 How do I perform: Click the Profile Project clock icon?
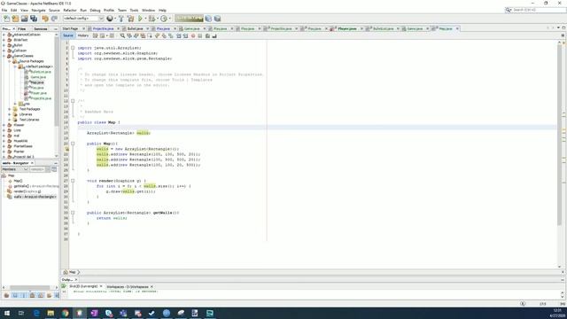pyautogui.click(x=164, y=19)
